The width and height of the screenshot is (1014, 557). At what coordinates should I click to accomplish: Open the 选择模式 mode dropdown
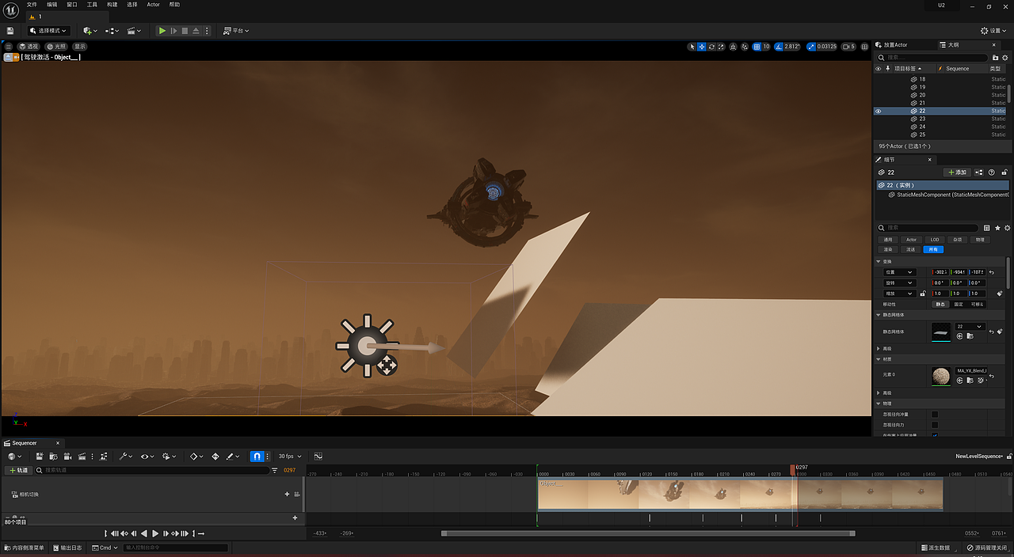pyautogui.click(x=48, y=31)
